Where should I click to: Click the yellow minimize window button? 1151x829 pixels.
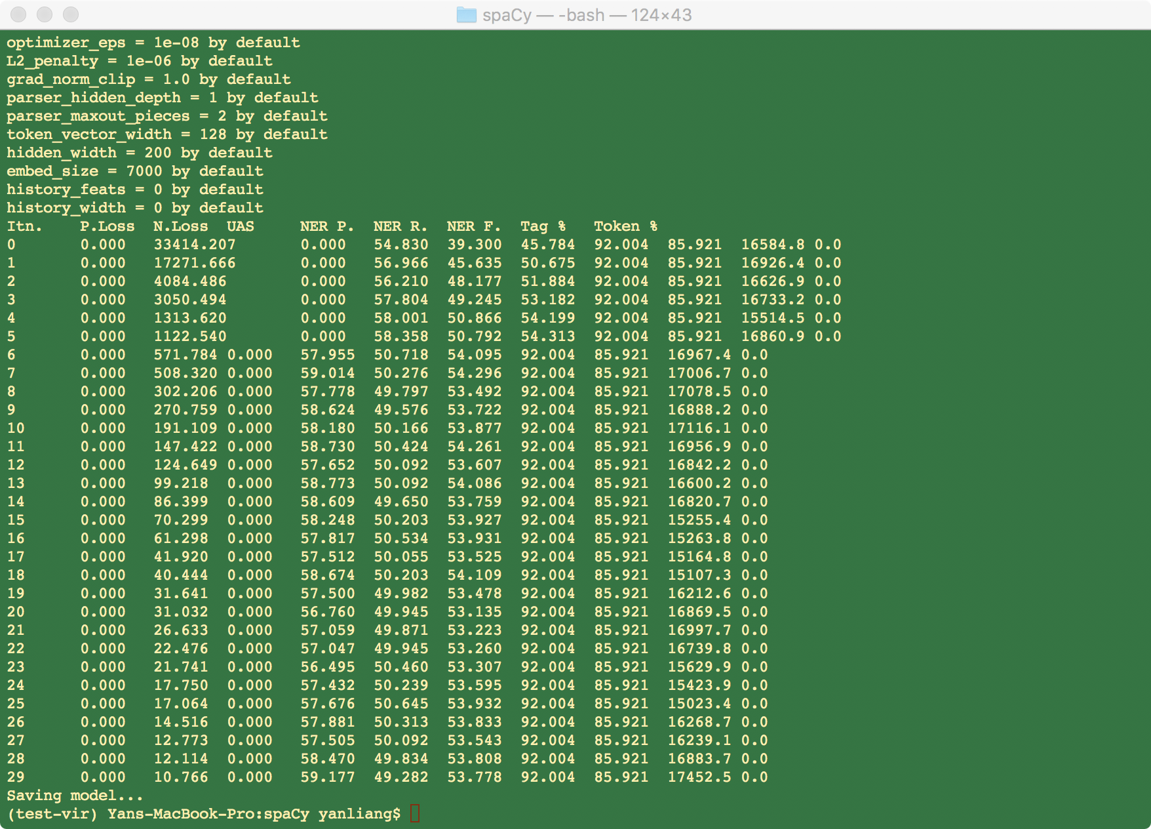pyautogui.click(x=45, y=14)
